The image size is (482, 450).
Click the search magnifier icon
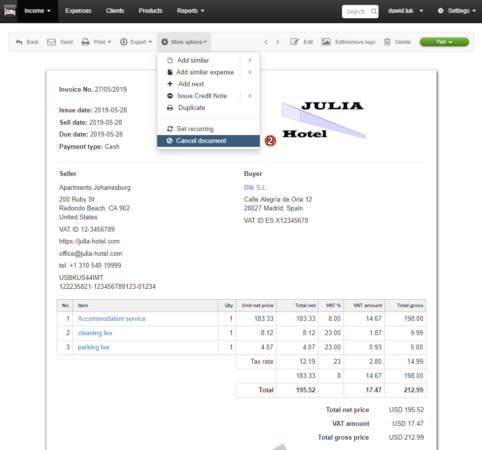374,11
